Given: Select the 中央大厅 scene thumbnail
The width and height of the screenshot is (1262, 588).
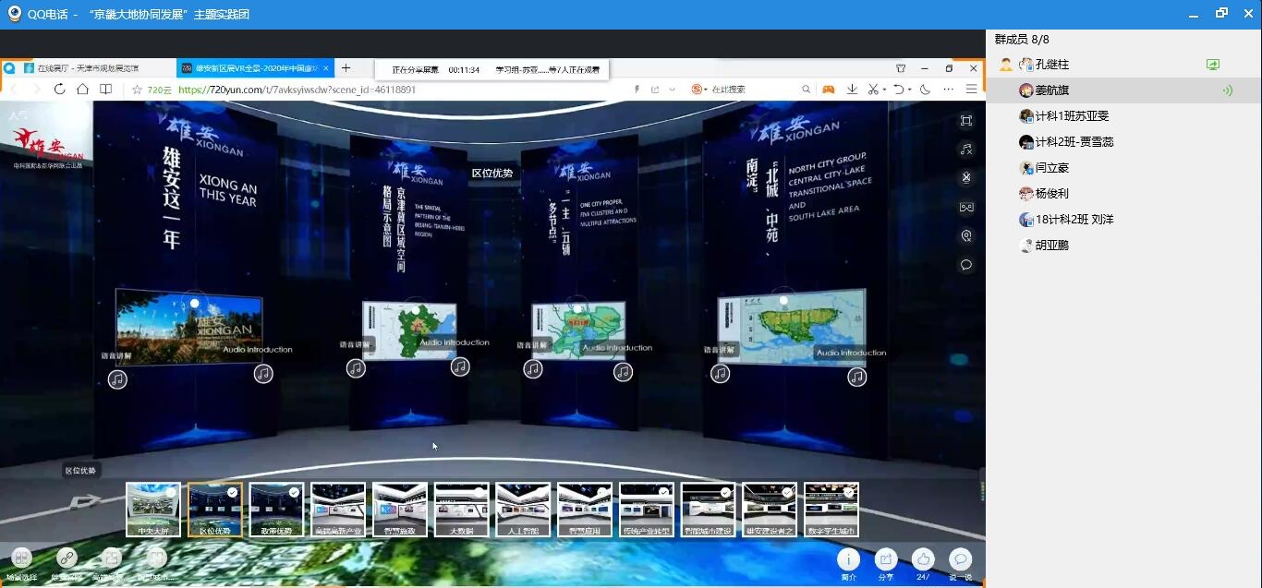Looking at the screenshot, I should click(153, 509).
